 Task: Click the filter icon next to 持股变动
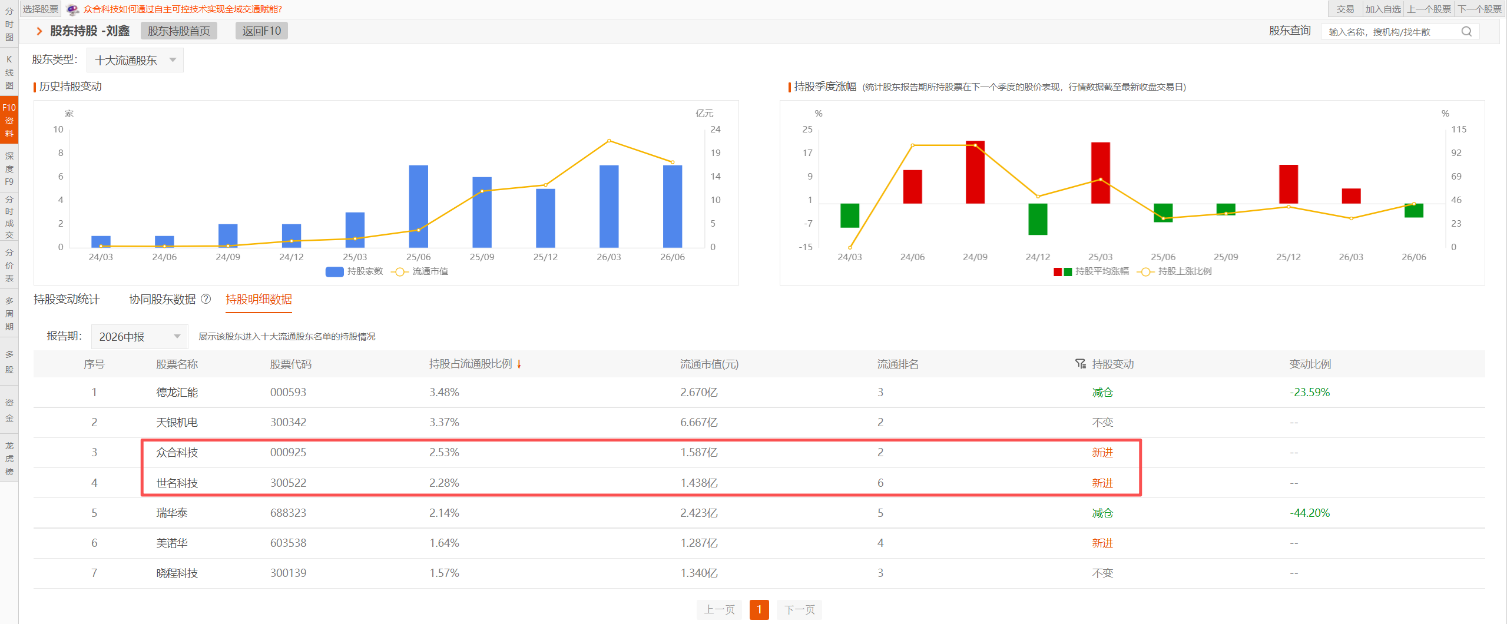click(x=1080, y=364)
